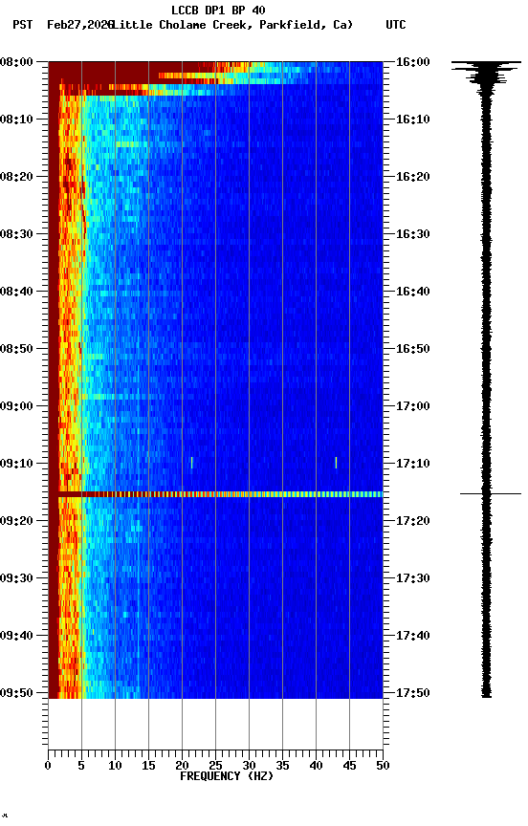Click the 08:30 PST time label
528x826 pixels.
click(x=17, y=234)
